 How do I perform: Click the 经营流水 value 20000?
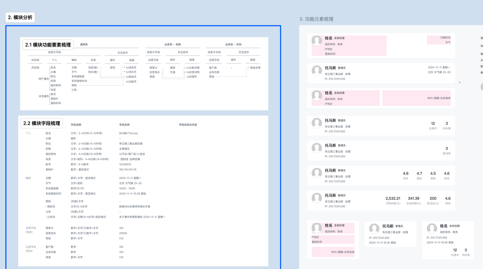tap(123, 233)
